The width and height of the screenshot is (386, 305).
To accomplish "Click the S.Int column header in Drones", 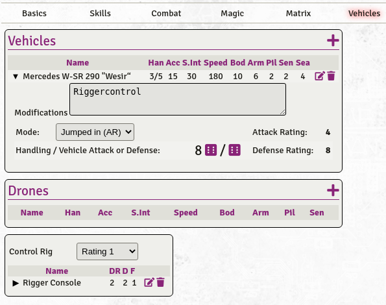I will pos(141,212).
